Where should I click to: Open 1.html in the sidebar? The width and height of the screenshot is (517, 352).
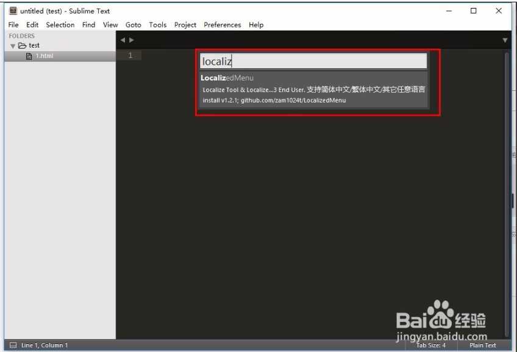click(60, 56)
